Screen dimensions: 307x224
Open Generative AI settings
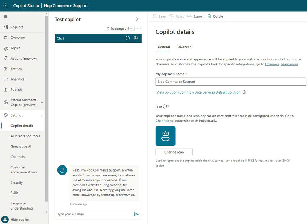pos(21,146)
